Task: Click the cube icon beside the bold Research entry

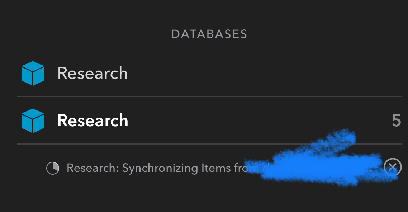Action: [33, 121]
